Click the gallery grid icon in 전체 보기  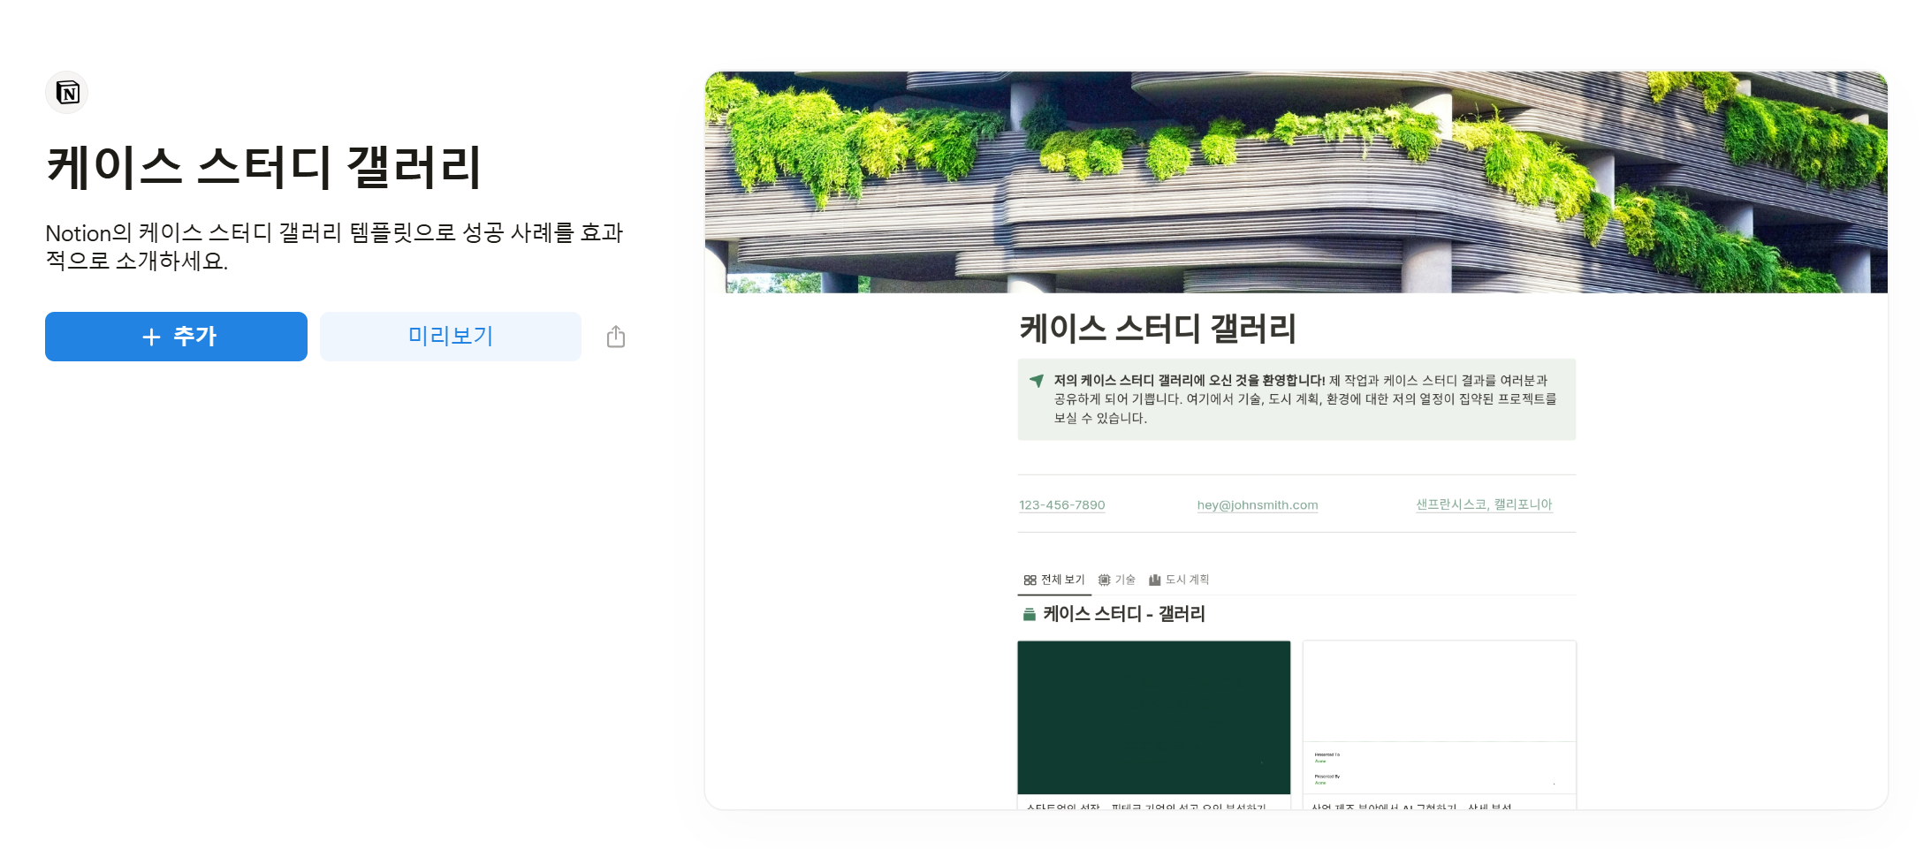coord(1030,580)
